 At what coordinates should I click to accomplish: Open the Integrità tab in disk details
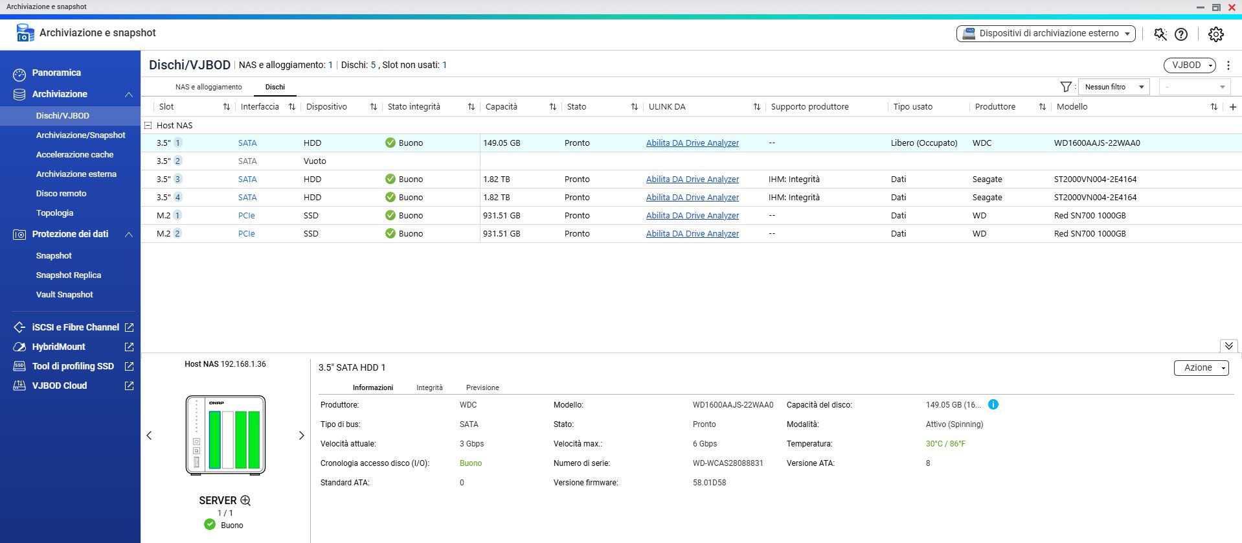429,387
